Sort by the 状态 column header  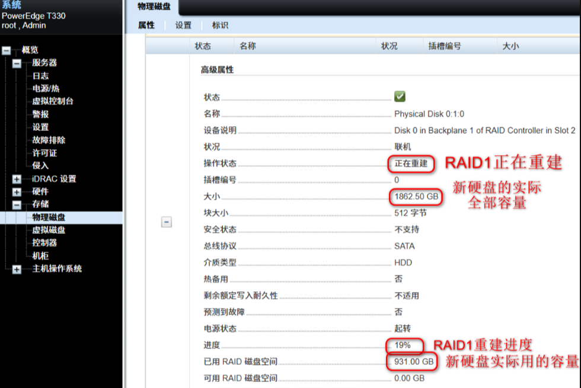click(203, 46)
